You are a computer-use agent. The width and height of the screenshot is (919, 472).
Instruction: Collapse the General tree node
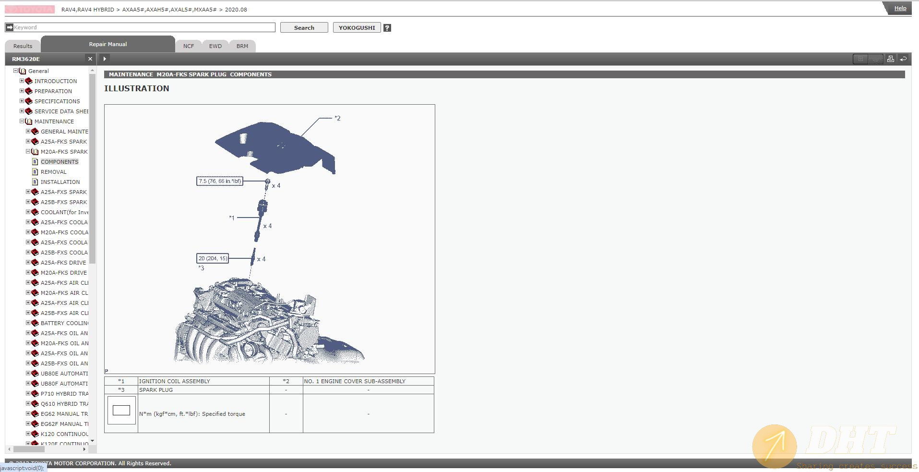pos(15,71)
